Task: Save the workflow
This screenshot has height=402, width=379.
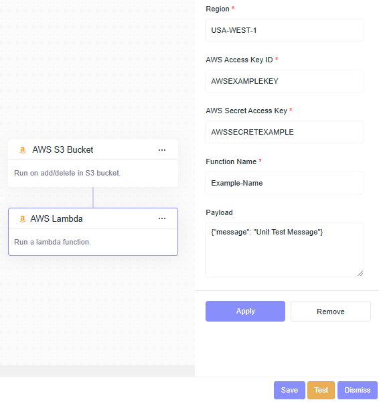Action: tap(289, 390)
